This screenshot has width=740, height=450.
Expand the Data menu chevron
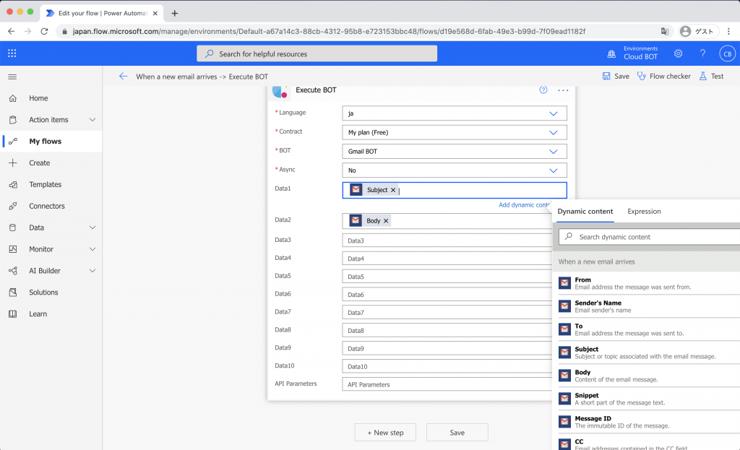point(92,228)
